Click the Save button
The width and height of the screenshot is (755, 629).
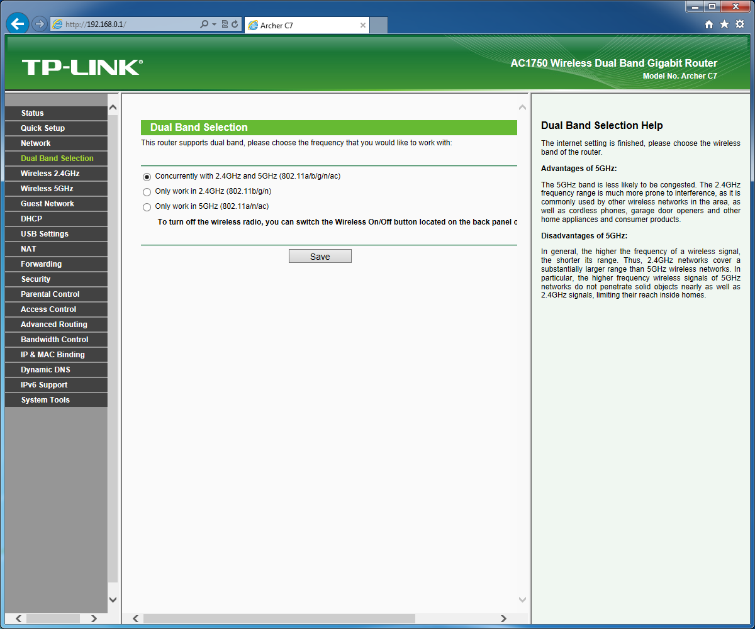pyautogui.click(x=320, y=256)
